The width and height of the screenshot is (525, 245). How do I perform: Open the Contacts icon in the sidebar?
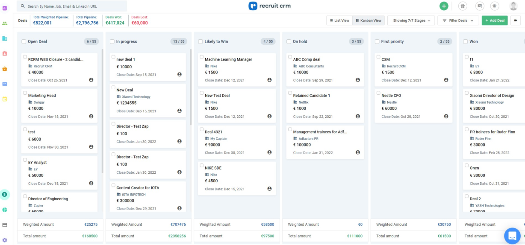point(5,53)
